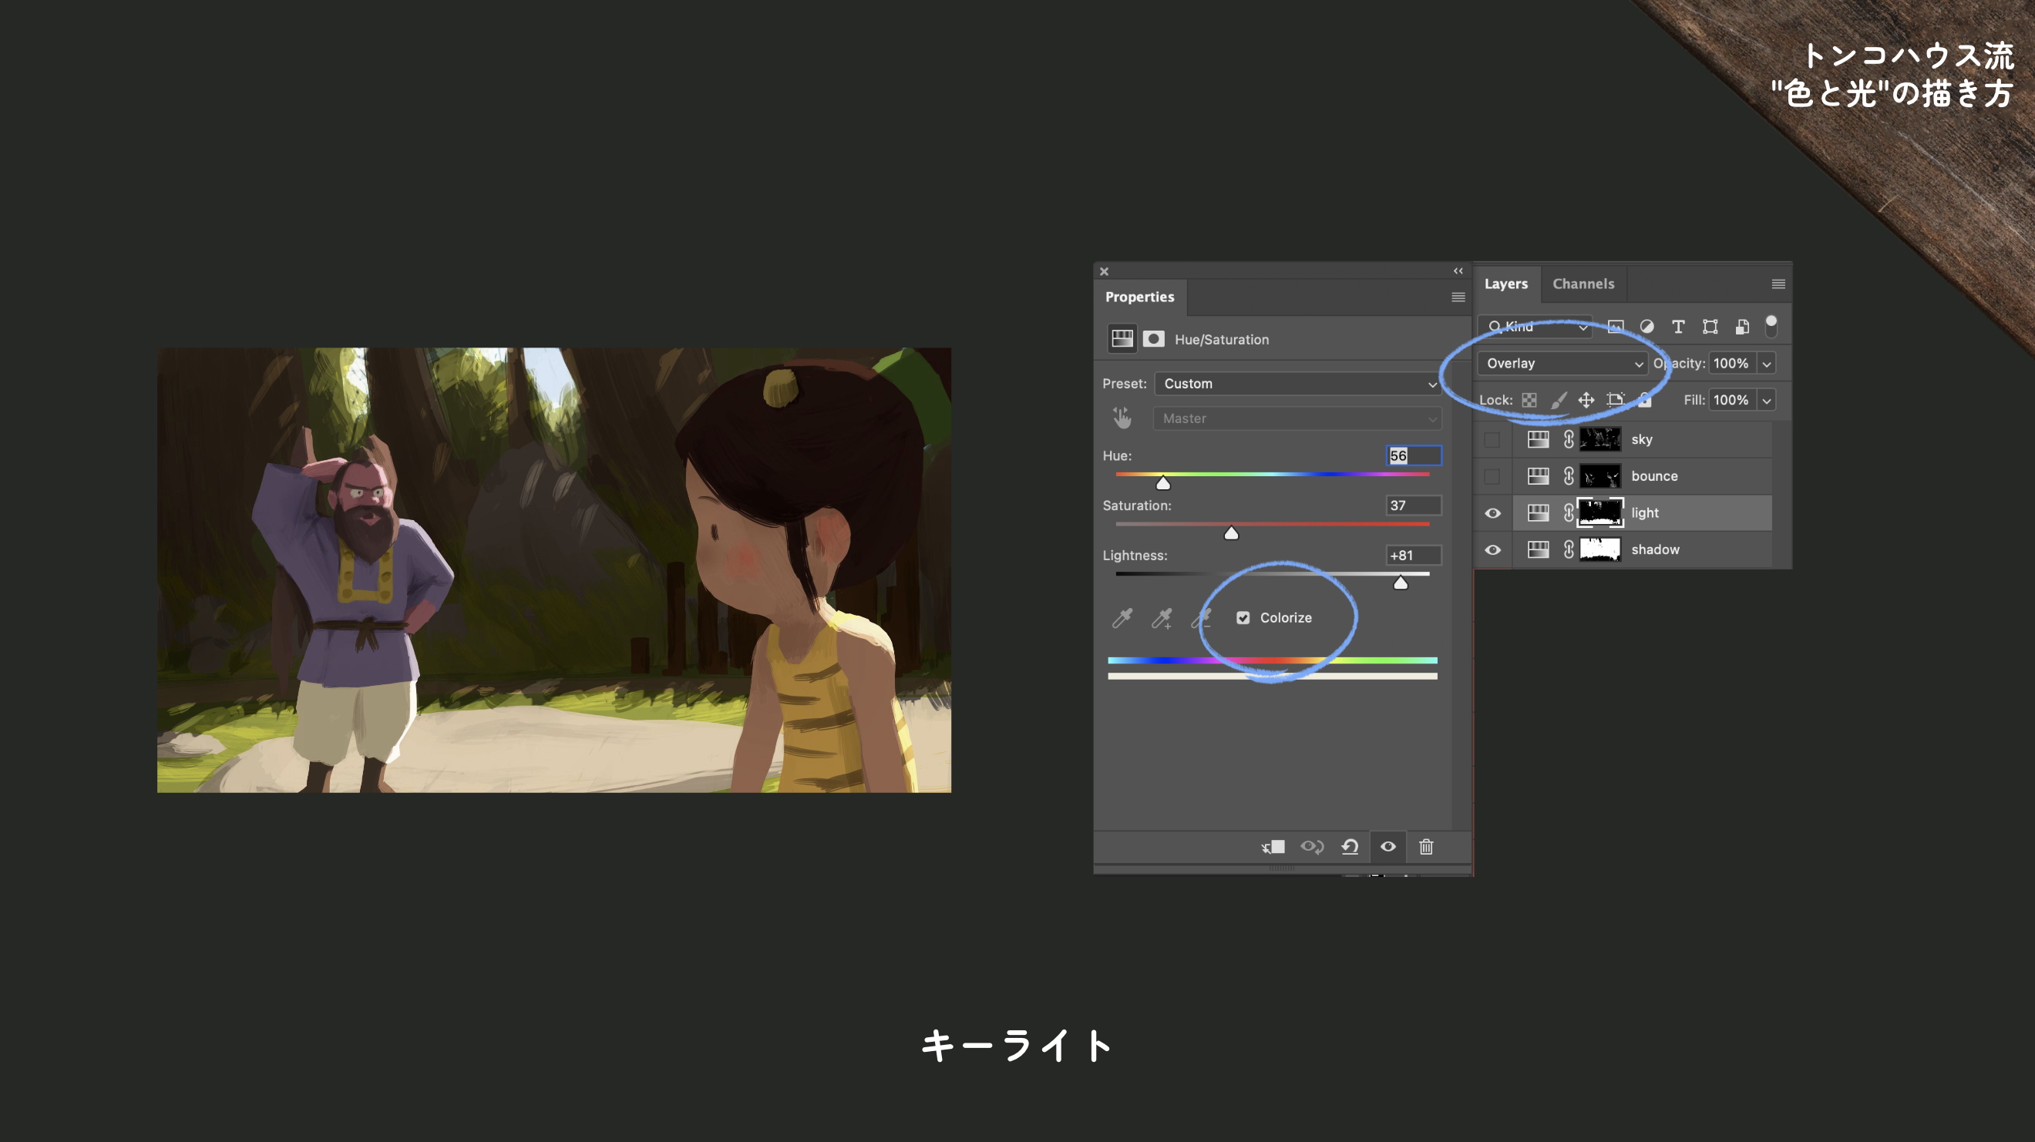2035x1142 pixels.
Task: Filter layers by adjustment layers
Action: pos(1647,326)
